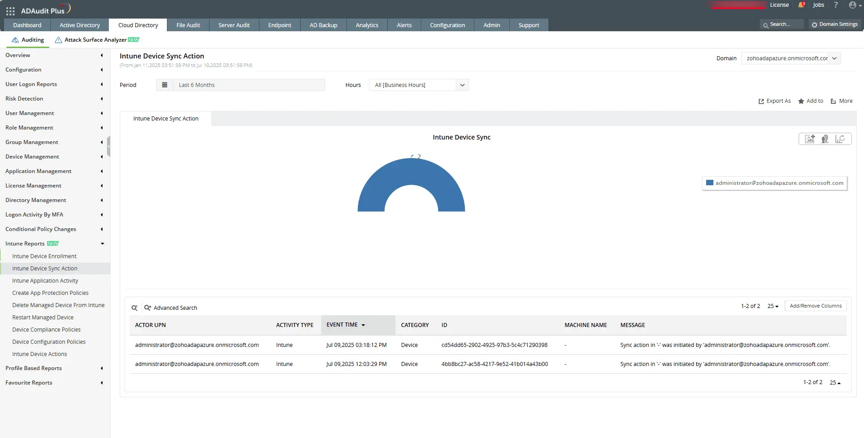Click the refresh chart icon
The width and height of the screenshot is (864, 438).
(840, 139)
